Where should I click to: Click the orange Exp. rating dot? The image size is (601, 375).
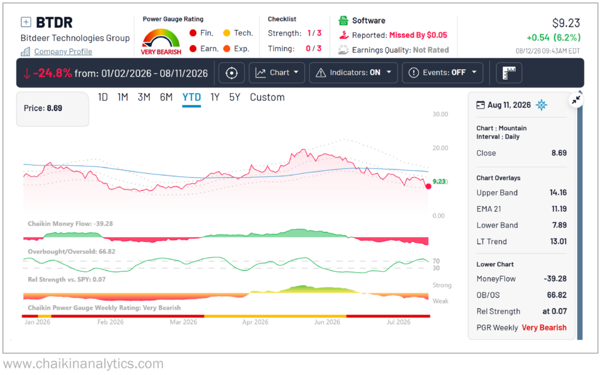coord(227,48)
